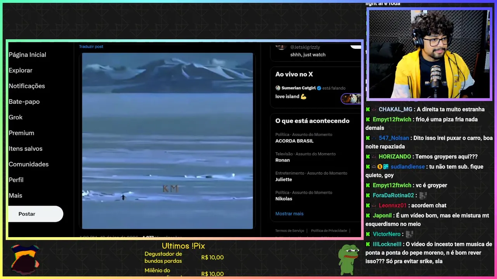Open Grok from the sidebar
This screenshot has height=279, width=497.
[x=16, y=117]
